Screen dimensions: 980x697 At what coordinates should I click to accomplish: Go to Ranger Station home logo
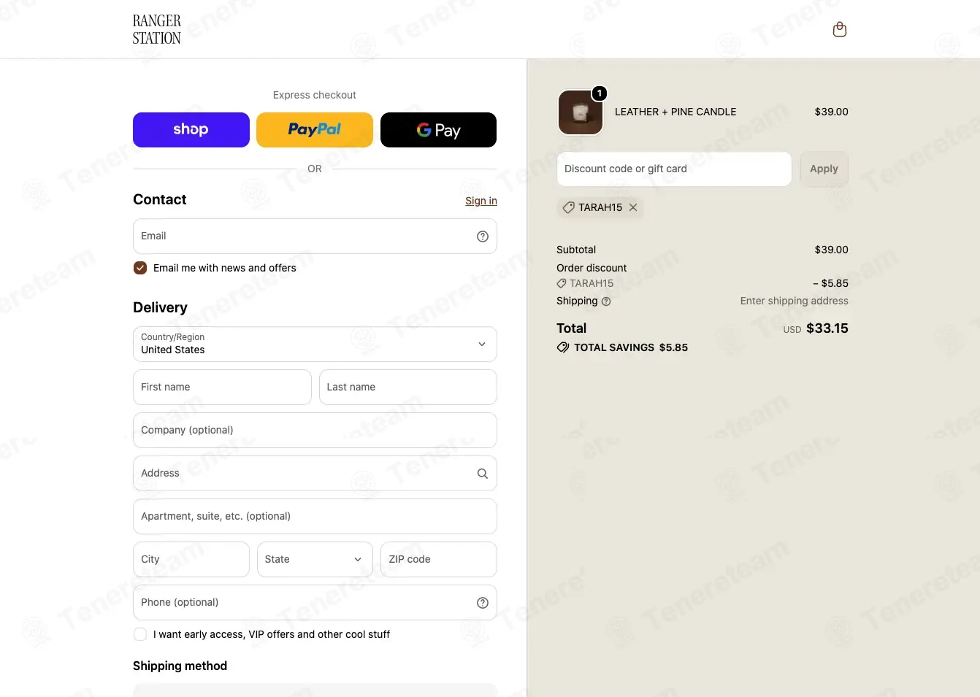click(156, 29)
